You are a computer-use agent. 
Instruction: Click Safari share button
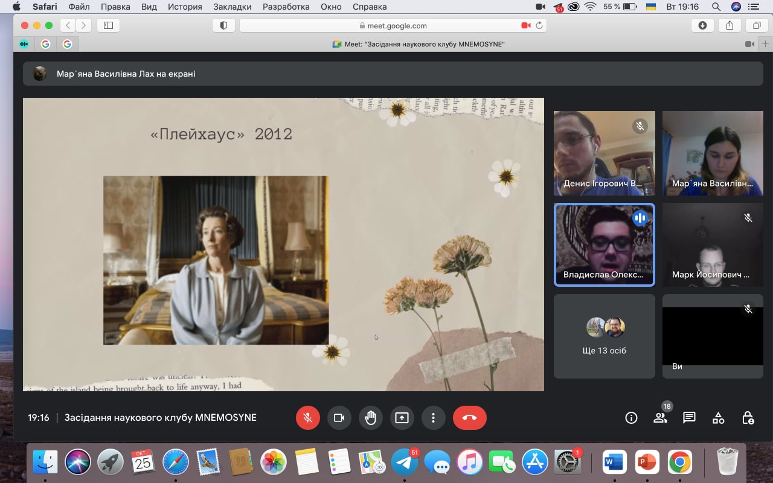point(730,25)
